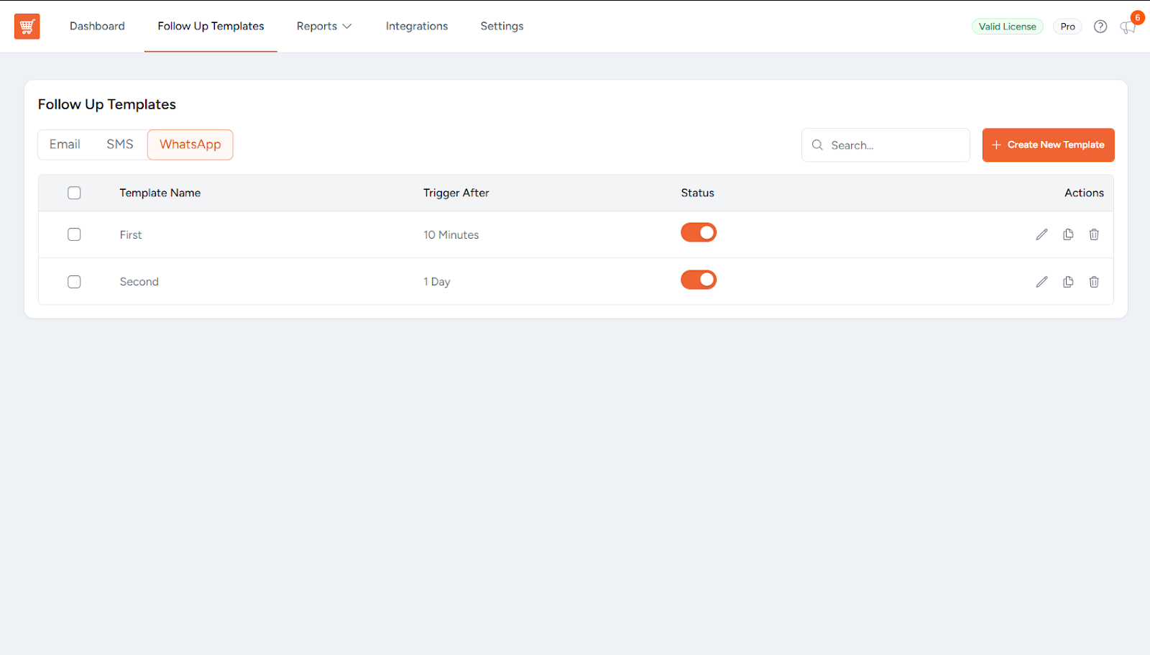Open the SMS templates tab

click(119, 144)
